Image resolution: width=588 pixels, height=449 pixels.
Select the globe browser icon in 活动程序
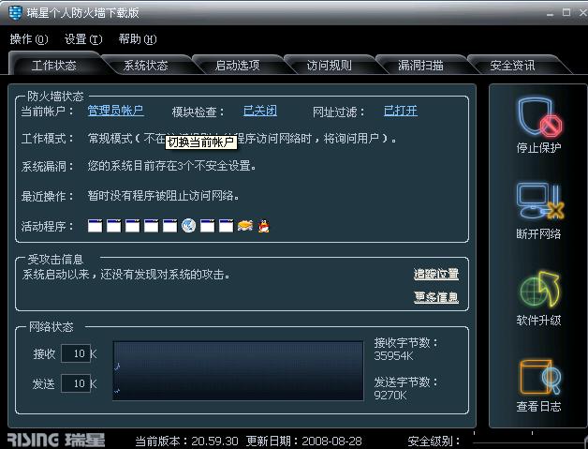click(188, 226)
